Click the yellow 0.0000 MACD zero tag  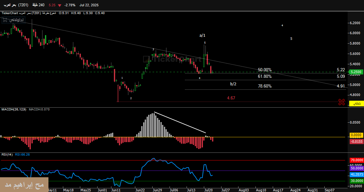click(x=356, y=135)
